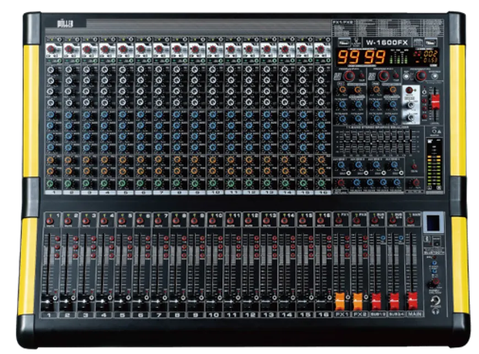Click the player track display reading 002

coord(430,54)
